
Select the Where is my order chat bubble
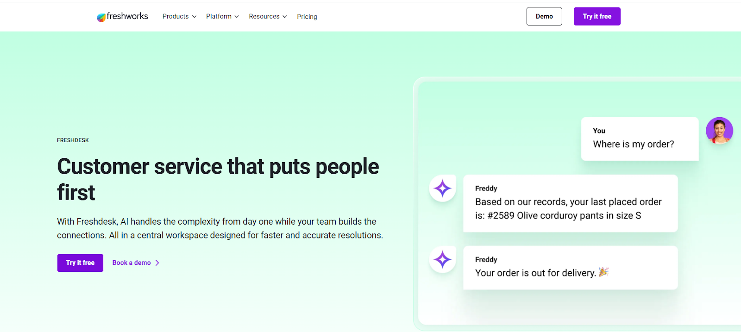point(639,139)
